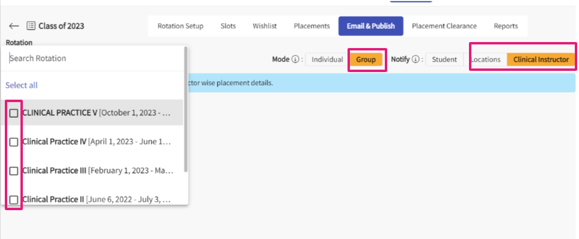Image resolution: width=579 pixels, height=239 pixels.
Task: Click the Mode info icon
Action: click(295, 59)
